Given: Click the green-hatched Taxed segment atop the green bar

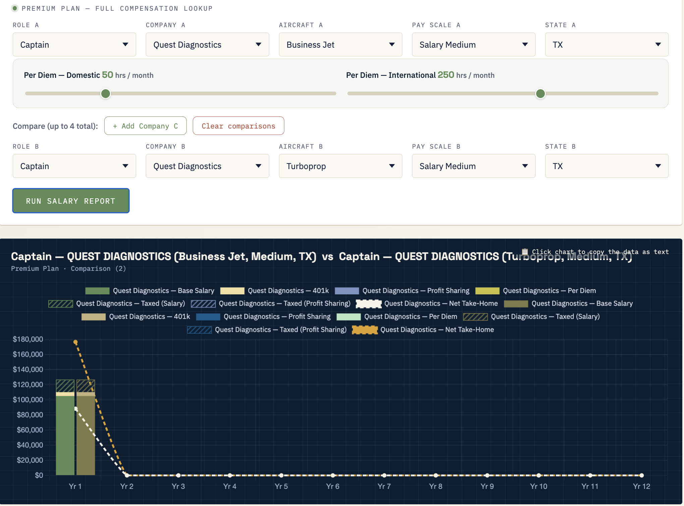Looking at the screenshot, I should [x=65, y=386].
